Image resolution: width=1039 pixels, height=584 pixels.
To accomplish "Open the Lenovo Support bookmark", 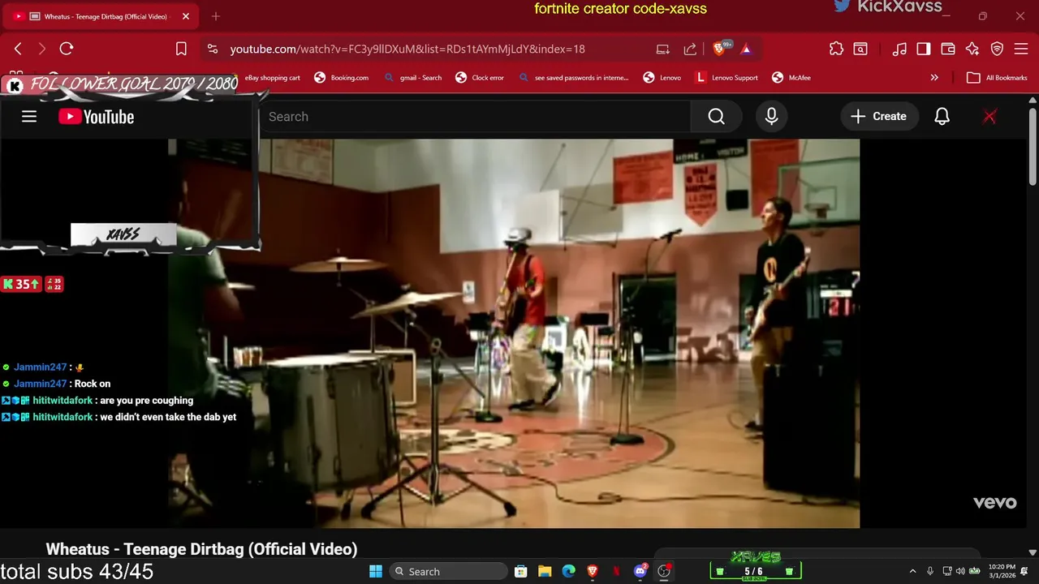I will tap(726, 78).
